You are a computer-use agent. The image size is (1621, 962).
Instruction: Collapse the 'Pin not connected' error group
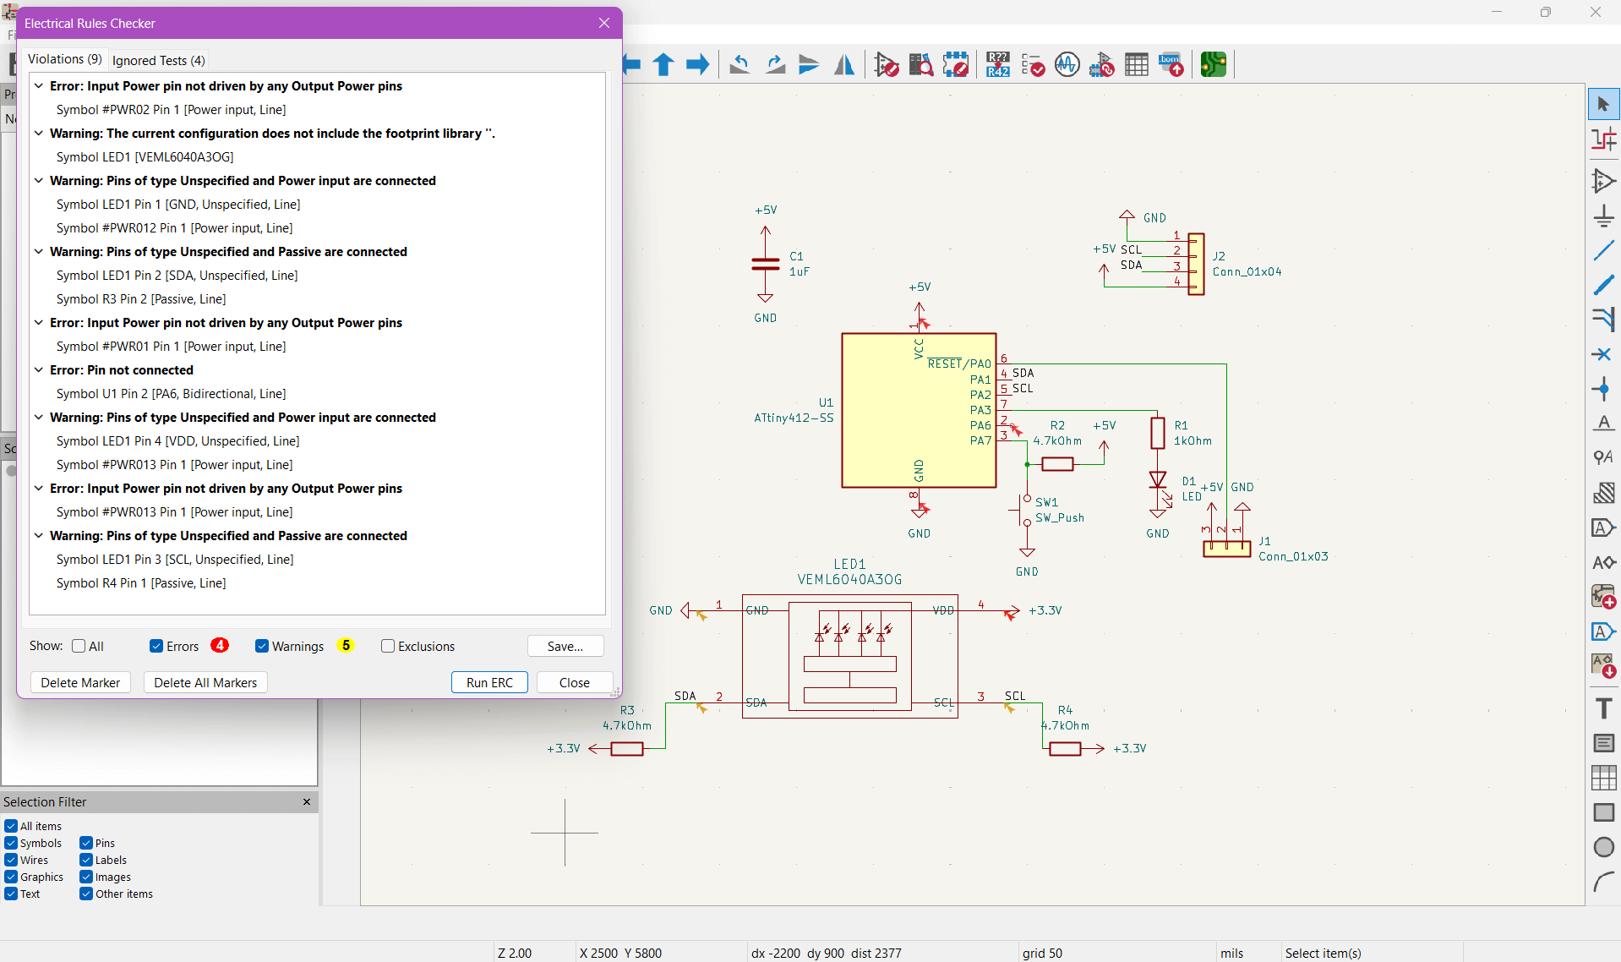(x=39, y=370)
